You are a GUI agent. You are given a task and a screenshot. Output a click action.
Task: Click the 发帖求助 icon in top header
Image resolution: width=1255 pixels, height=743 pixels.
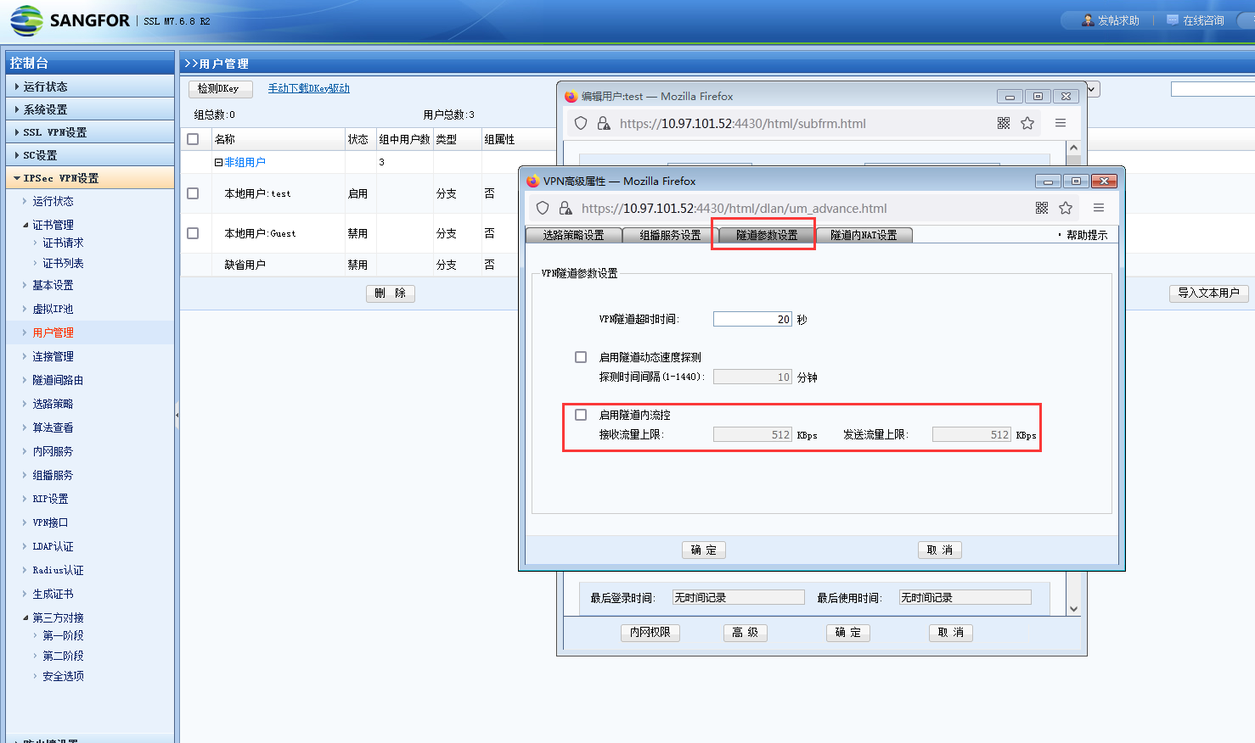click(x=1088, y=20)
